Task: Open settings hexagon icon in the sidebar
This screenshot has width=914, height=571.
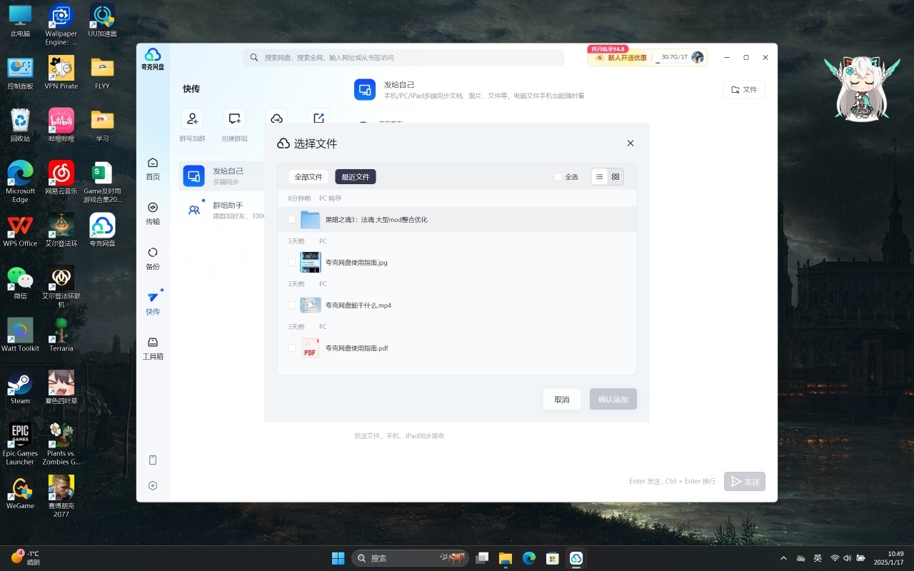Action: click(153, 485)
